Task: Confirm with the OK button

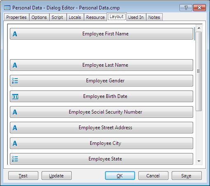Action: tap(120, 176)
